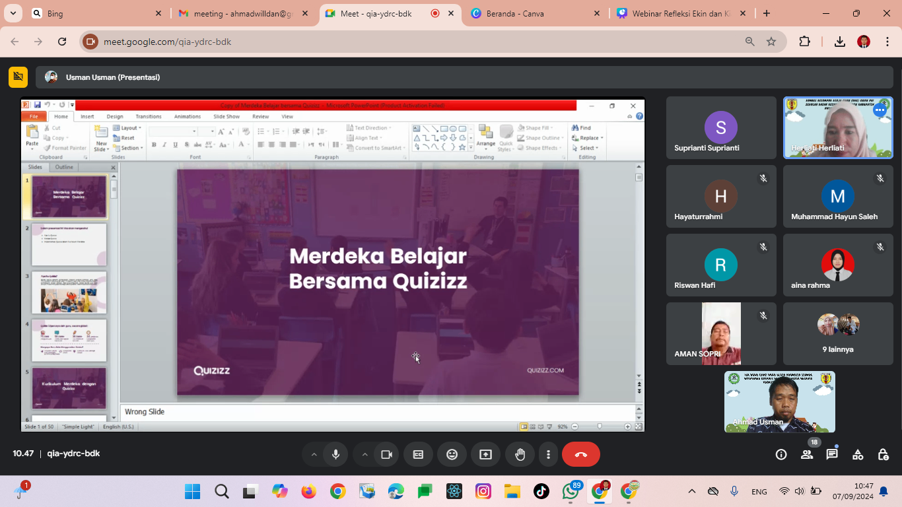Image resolution: width=902 pixels, height=507 pixels.
Task: Switch to the Beranda - Canva tab
Action: 536,13
